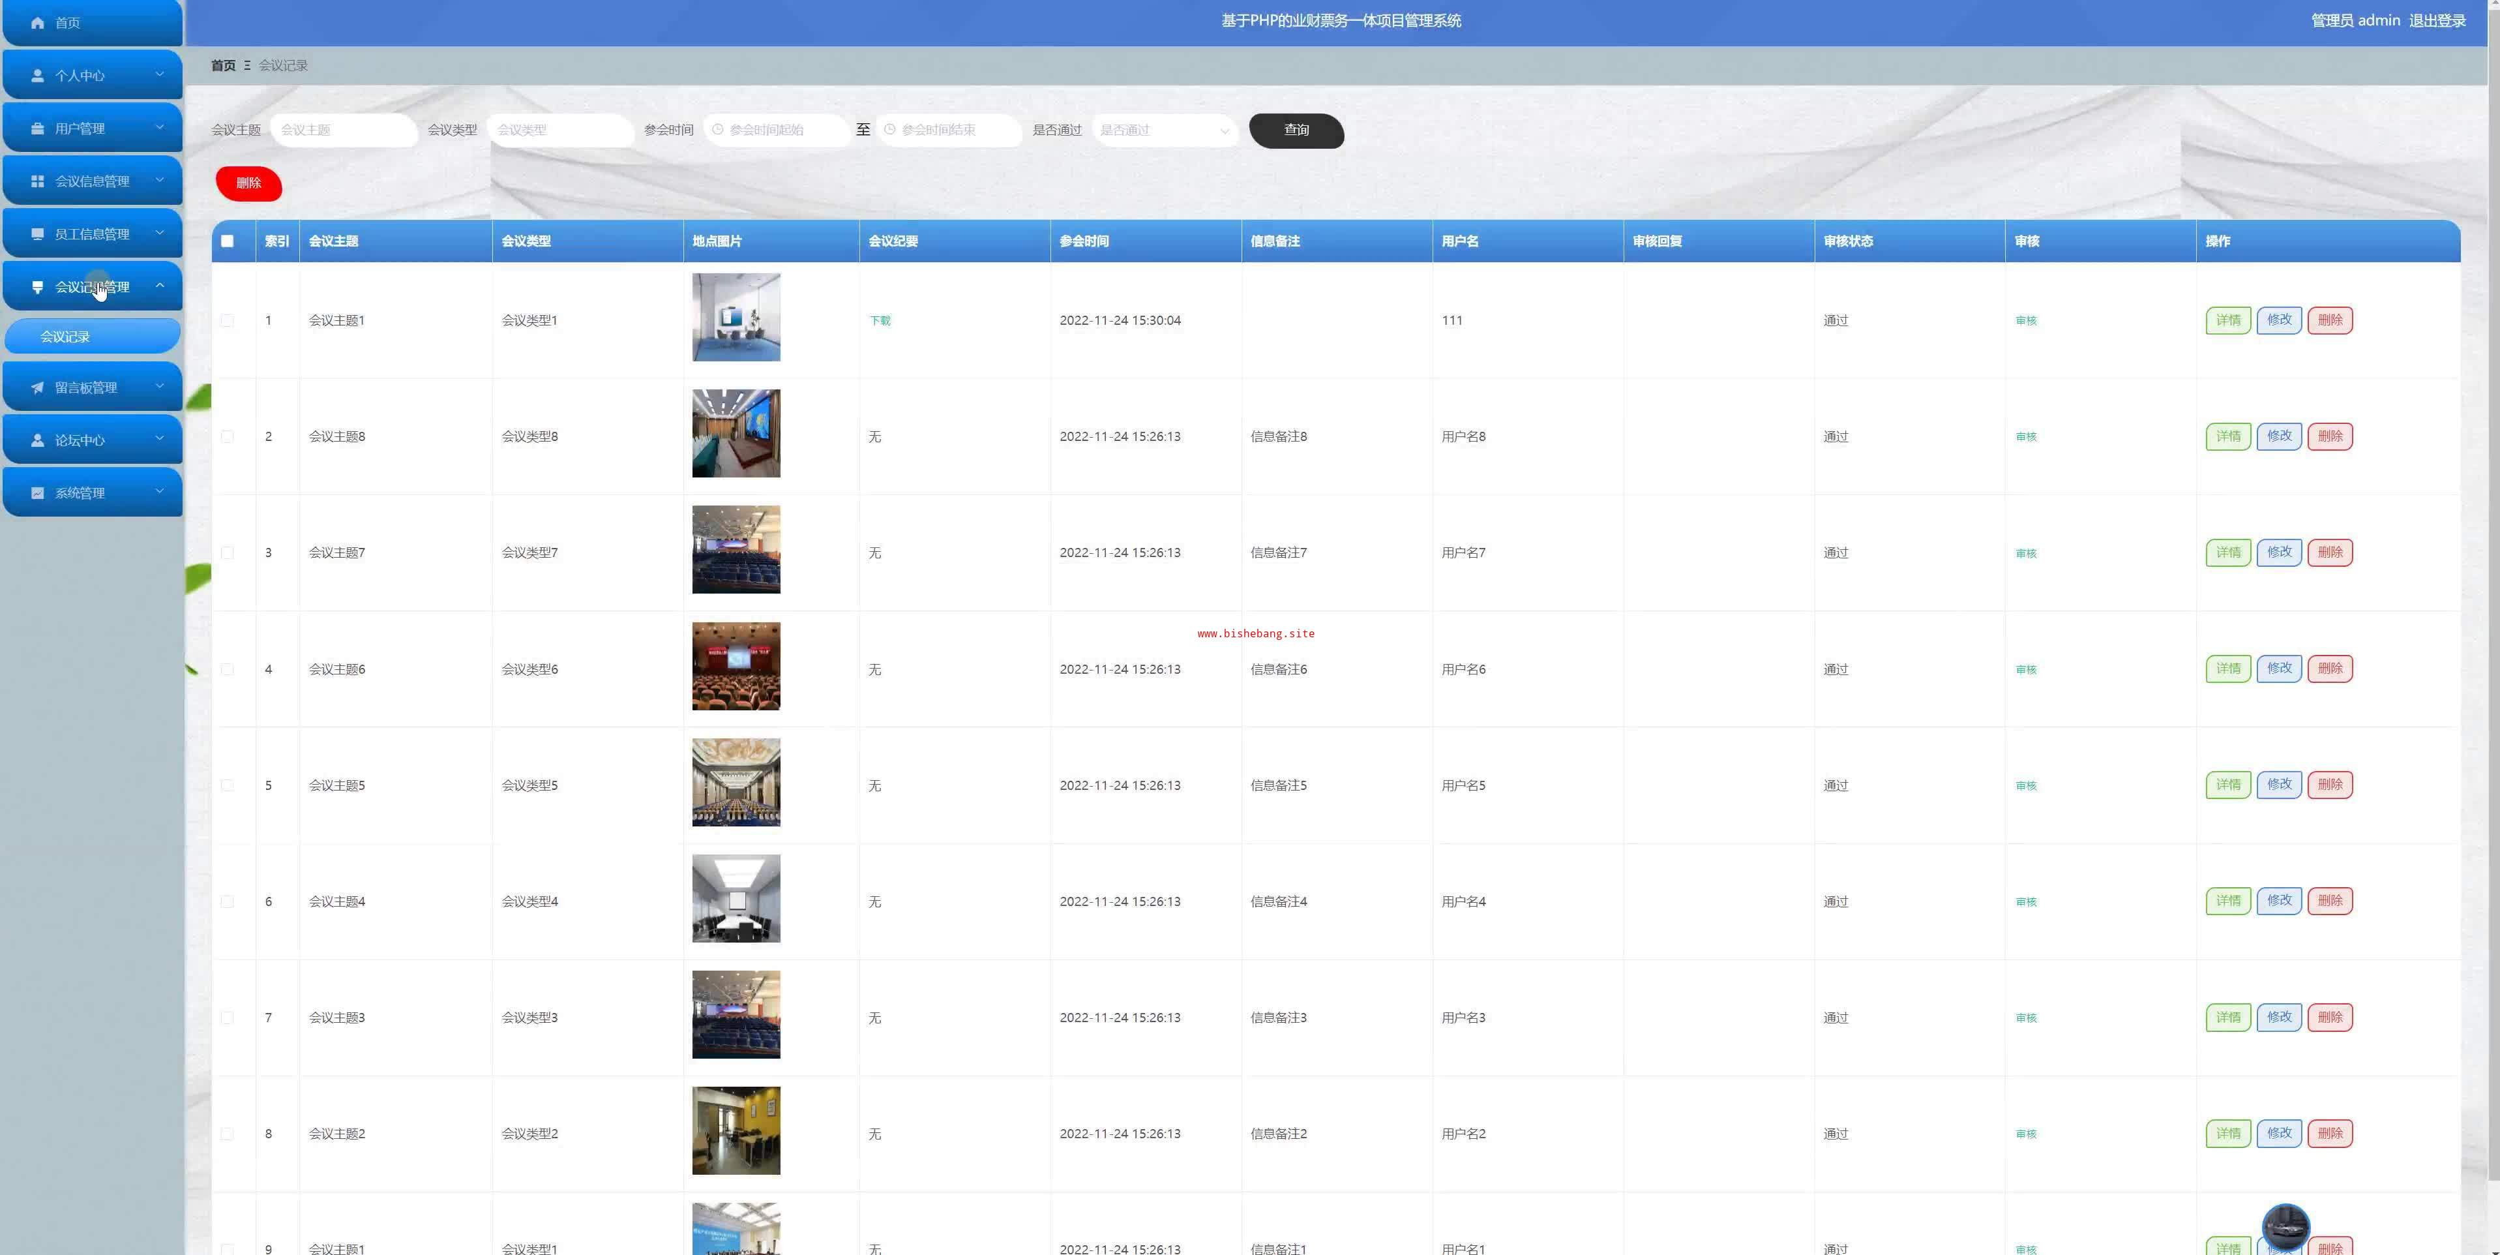Toggle the select-all checkbox in table header
This screenshot has height=1255, width=2500.
click(x=227, y=242)
